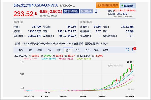Click the MA5: 216.07 indicator label

(30, 59)
